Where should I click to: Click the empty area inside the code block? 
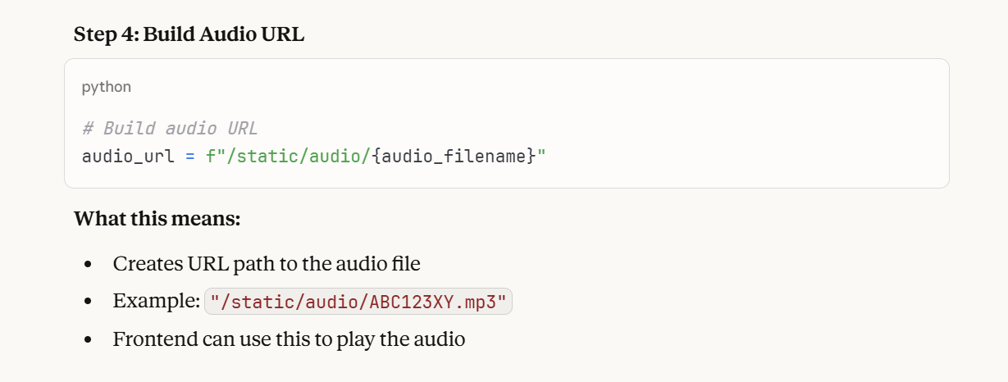[x=738, y=123]
